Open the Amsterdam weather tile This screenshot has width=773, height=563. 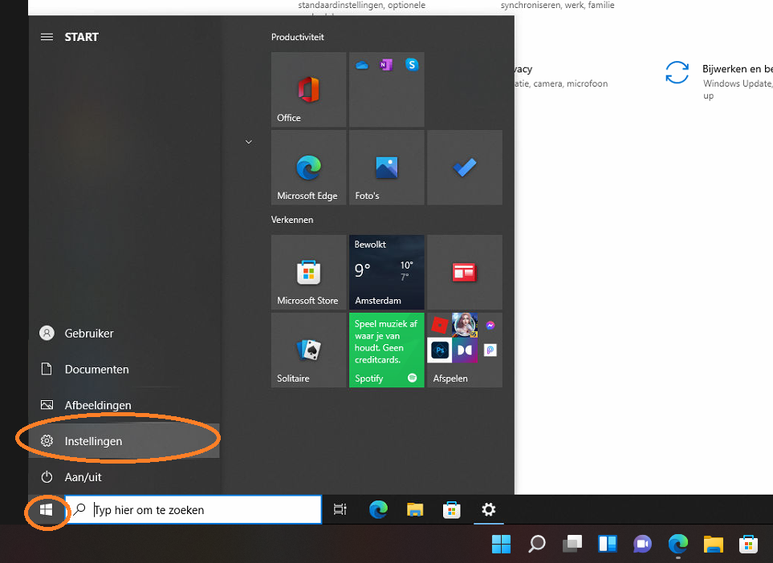(x=386, y=273)
